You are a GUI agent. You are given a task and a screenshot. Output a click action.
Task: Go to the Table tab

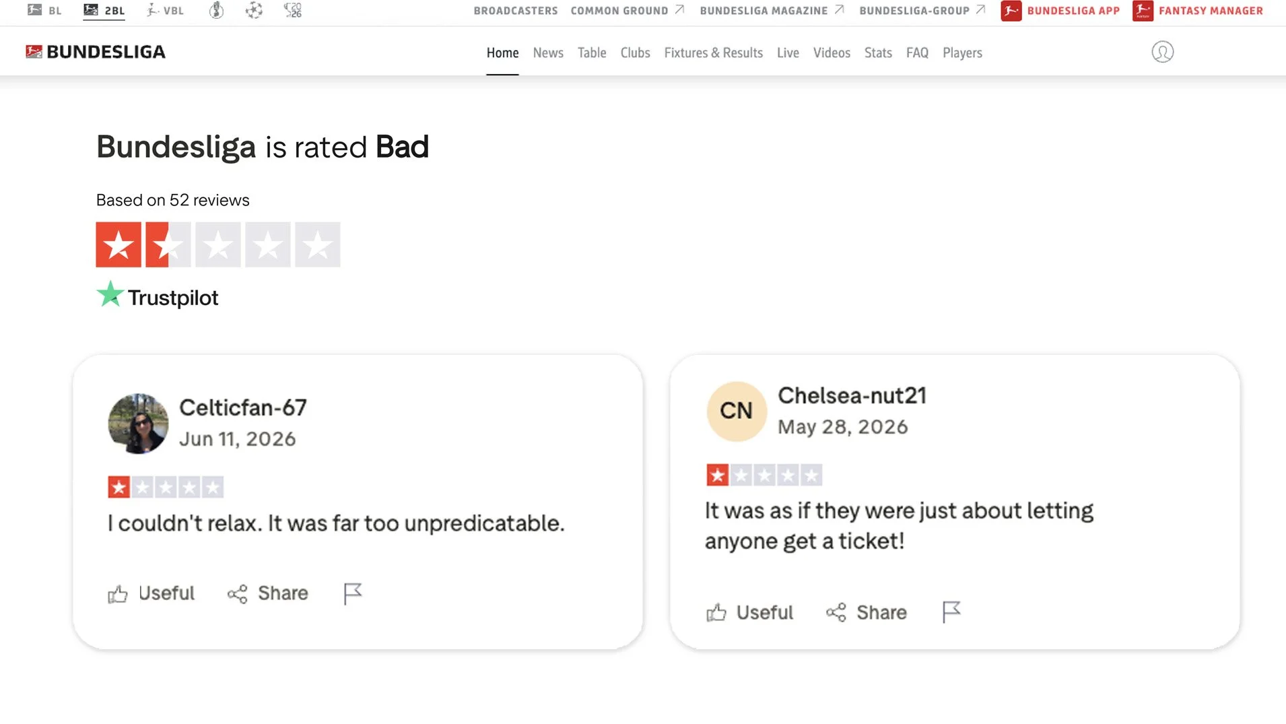pyautogui.click(x=592, y=53)
